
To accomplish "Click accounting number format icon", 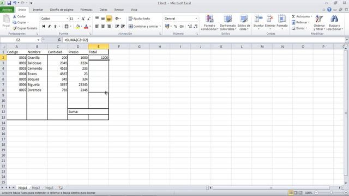I will (x=167, y=26).
